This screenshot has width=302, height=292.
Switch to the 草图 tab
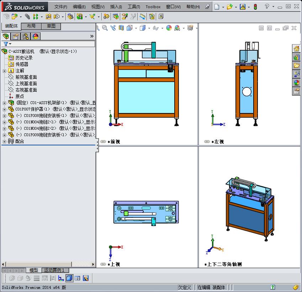(x=51, y=26)
